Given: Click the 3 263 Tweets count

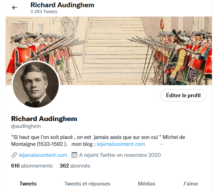Looking at the screenshot, I should point(44,12).
